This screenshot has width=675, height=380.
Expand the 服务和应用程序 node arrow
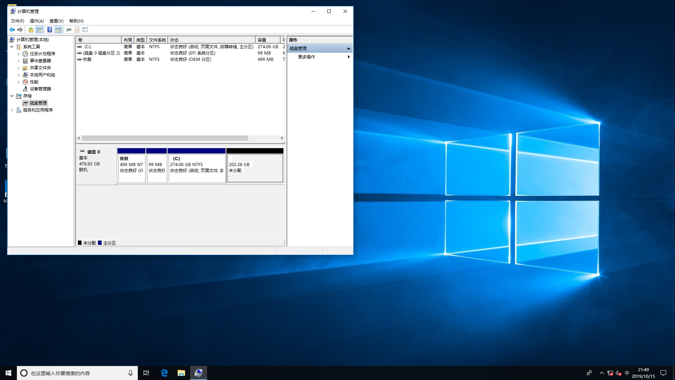tap(12, 110)
